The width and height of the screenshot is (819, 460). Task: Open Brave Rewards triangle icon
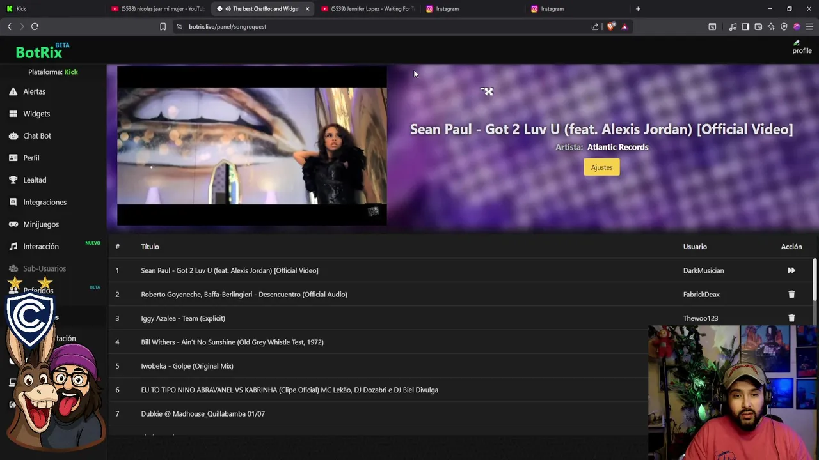click(624, 27)
